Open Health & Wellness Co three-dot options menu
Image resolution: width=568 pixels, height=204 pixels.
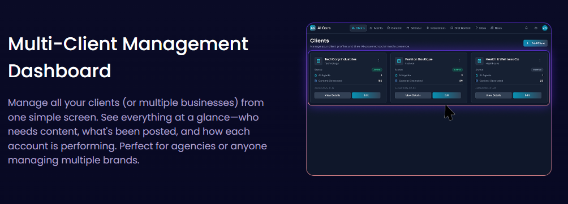[x=540, y=60]
